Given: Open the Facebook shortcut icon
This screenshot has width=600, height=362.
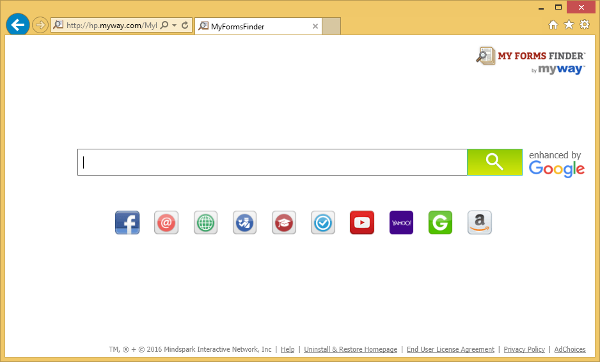Looking at the screenshot, I should pyautogui.click(x=127, y=222).
